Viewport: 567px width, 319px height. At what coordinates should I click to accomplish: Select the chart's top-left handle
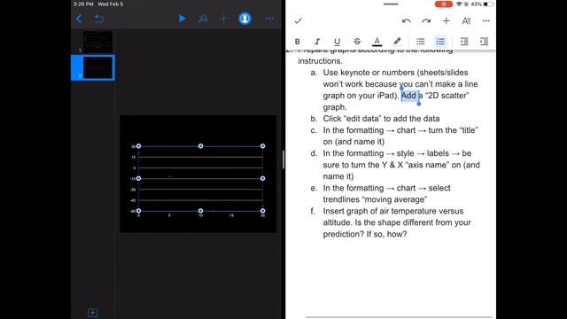[x=138, y=146]
